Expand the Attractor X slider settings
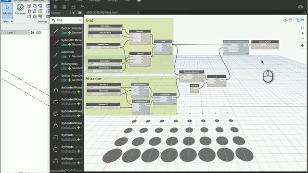Viewport: 308px width, 173px height. [x=89, y=87]
